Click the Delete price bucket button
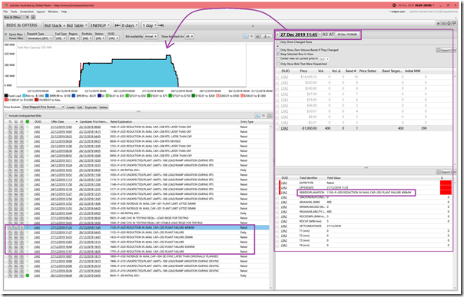The height and width of the screenshot is (297, 464). pyautogui.click(x=103, y=107)
